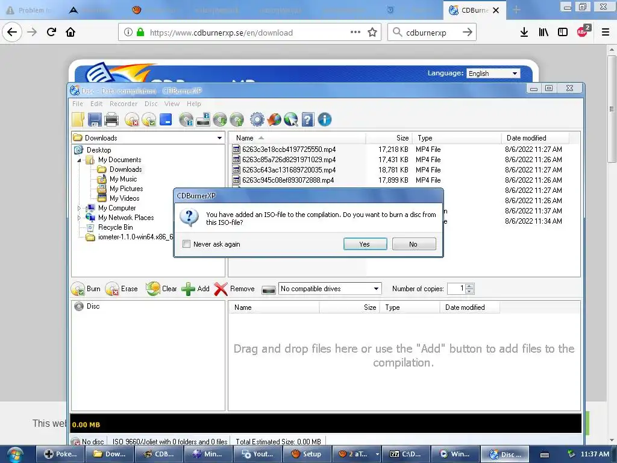Open Firefox downloads arrow icon
The image size is (617, 463).
click(524, 33)
